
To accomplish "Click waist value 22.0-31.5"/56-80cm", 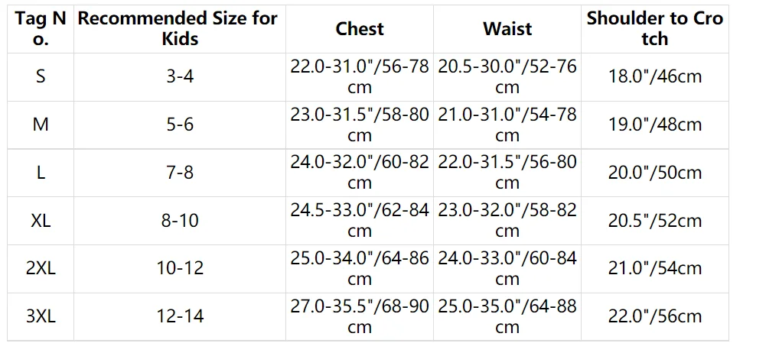I will pyautogui.click(x=507, y=173).
